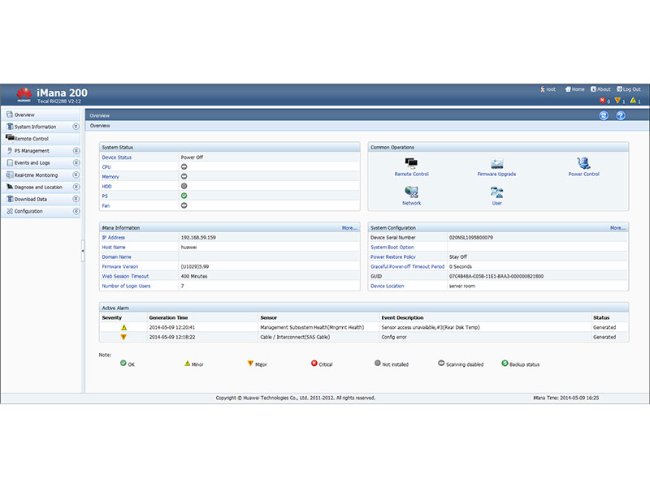This screenshot has height=487, width=650.
Task: Open the Remote Control operation icon
Action: pyautogui.click(x=411, y=163)
